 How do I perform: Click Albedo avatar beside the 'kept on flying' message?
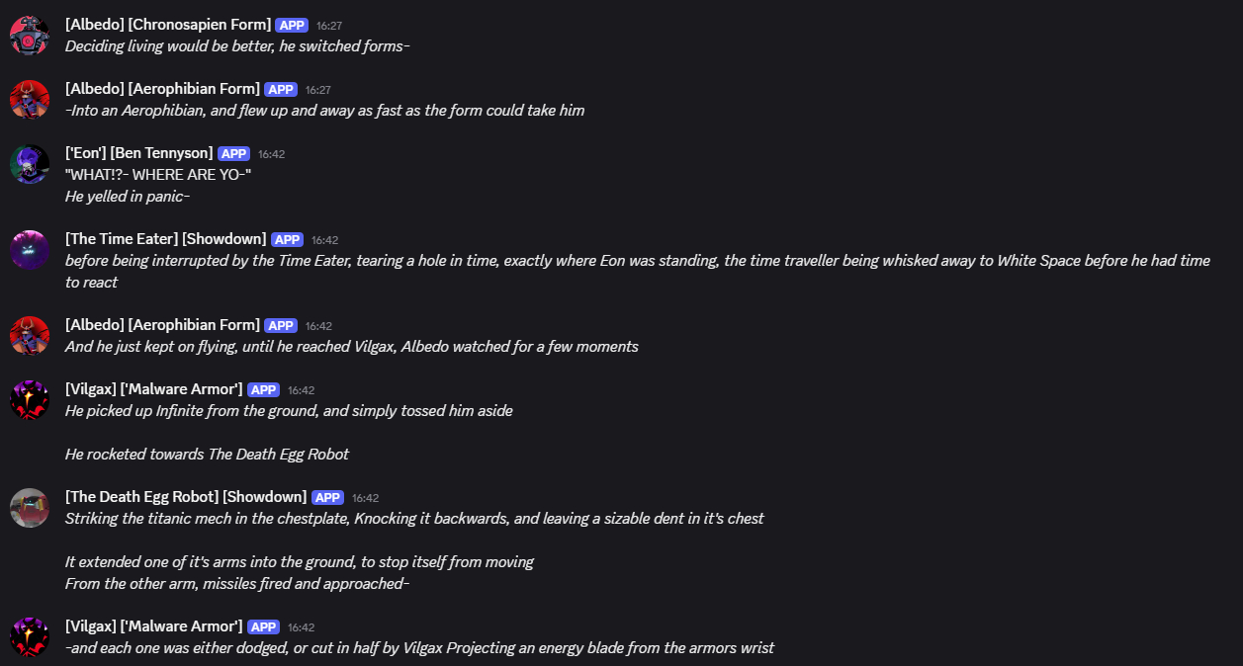click(30, 336)
